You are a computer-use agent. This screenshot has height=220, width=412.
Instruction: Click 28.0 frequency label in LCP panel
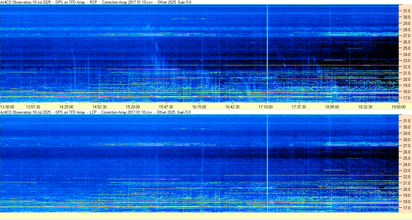(x=406, y=139)
